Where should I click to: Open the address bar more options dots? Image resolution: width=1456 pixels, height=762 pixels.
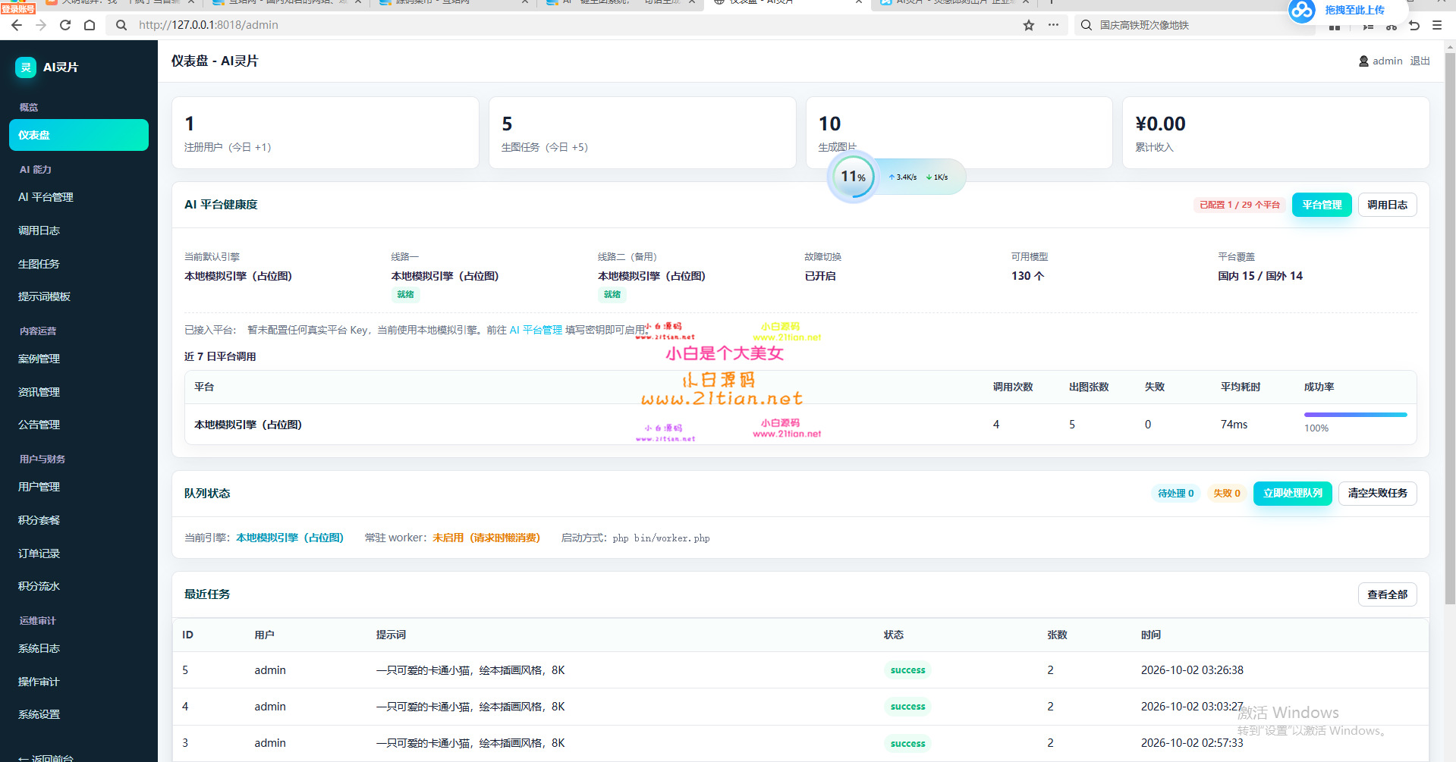[1053, 25]
